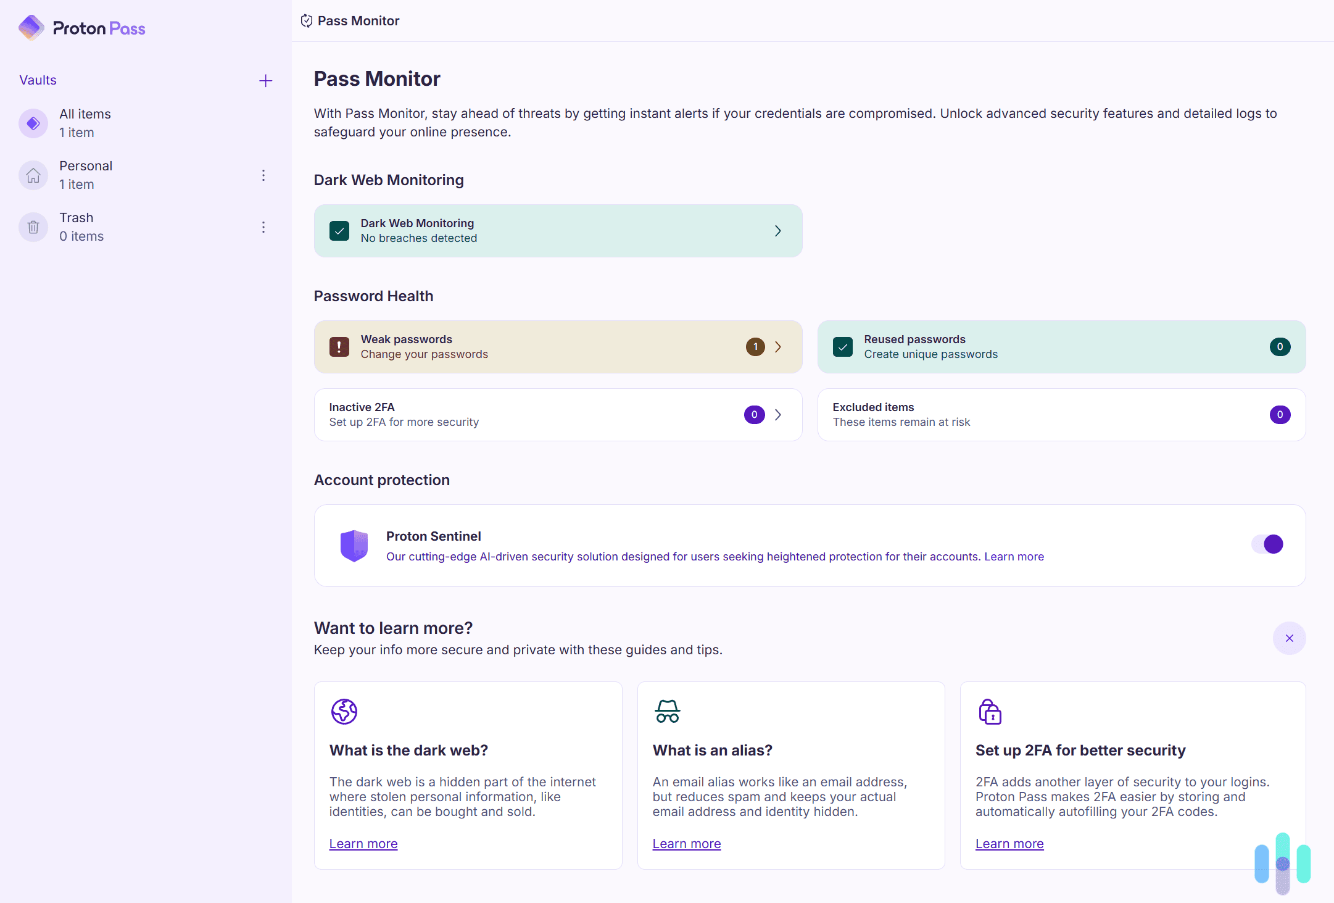This screenshot has height=903, width=1334.
Task: Click the Proton Sentinel shield icon
Action: [x=354, y=545]
